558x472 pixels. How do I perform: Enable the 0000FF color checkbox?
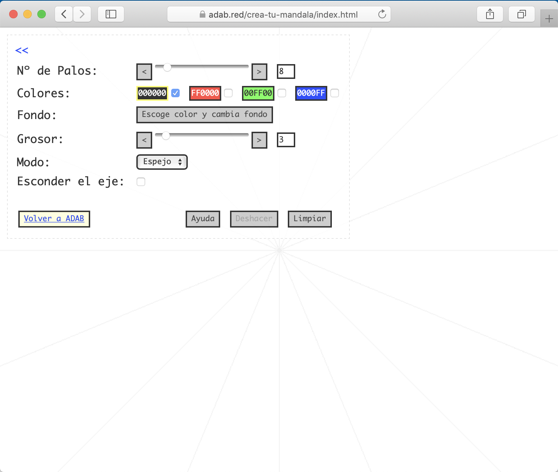335,93
